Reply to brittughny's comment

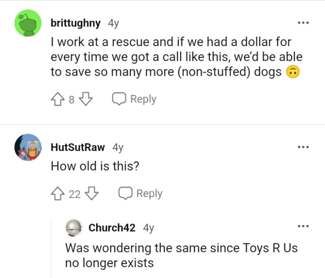tap(134, 99)
